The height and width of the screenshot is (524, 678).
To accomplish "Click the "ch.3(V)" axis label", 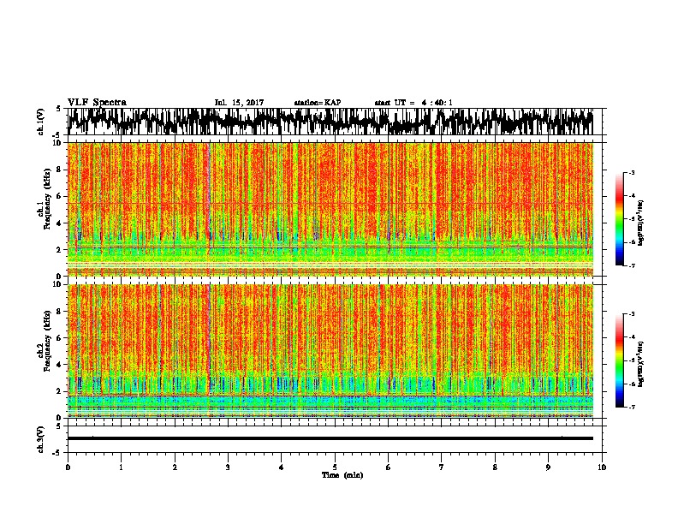I will [x=40, y=440].
